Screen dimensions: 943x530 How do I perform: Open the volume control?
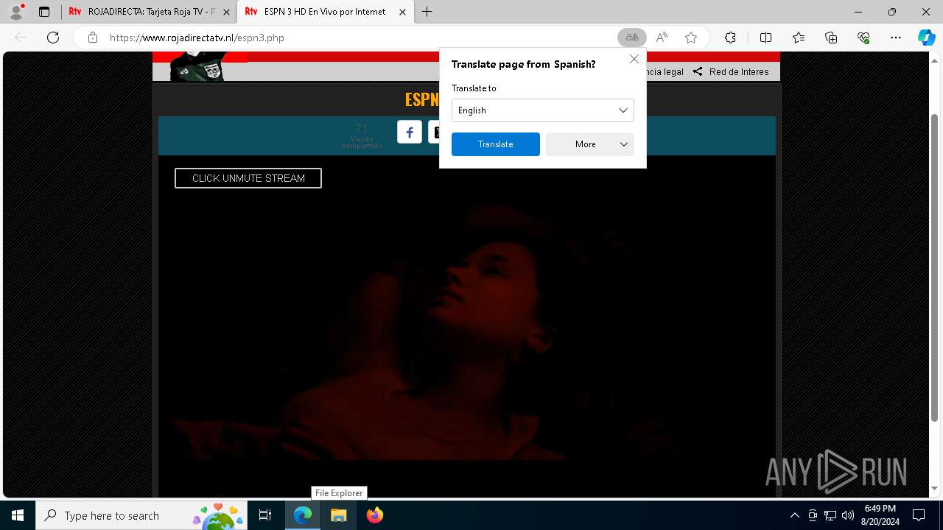(848, 515)
